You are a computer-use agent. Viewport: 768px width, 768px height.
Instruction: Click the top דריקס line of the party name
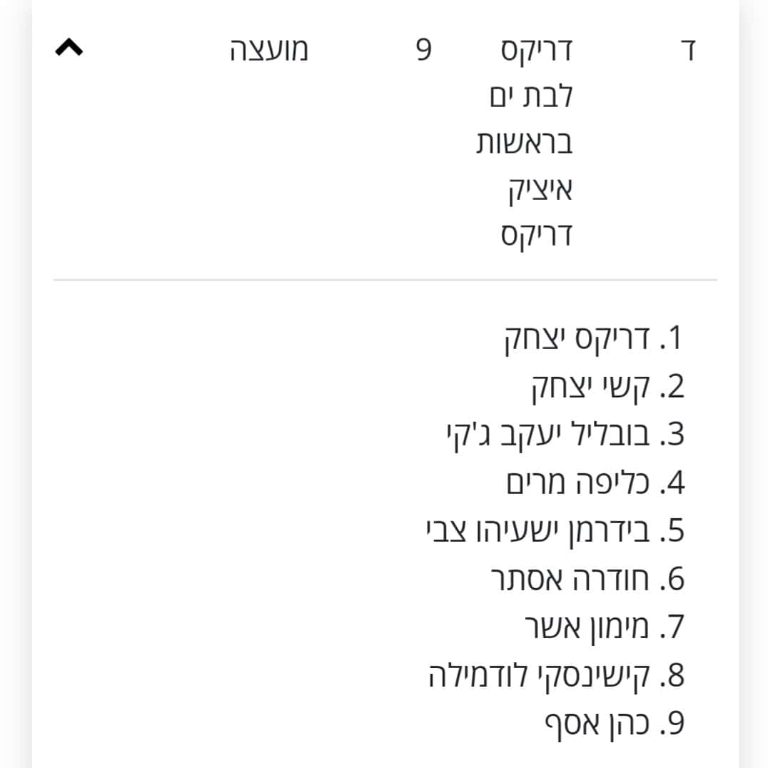(536, 51)
